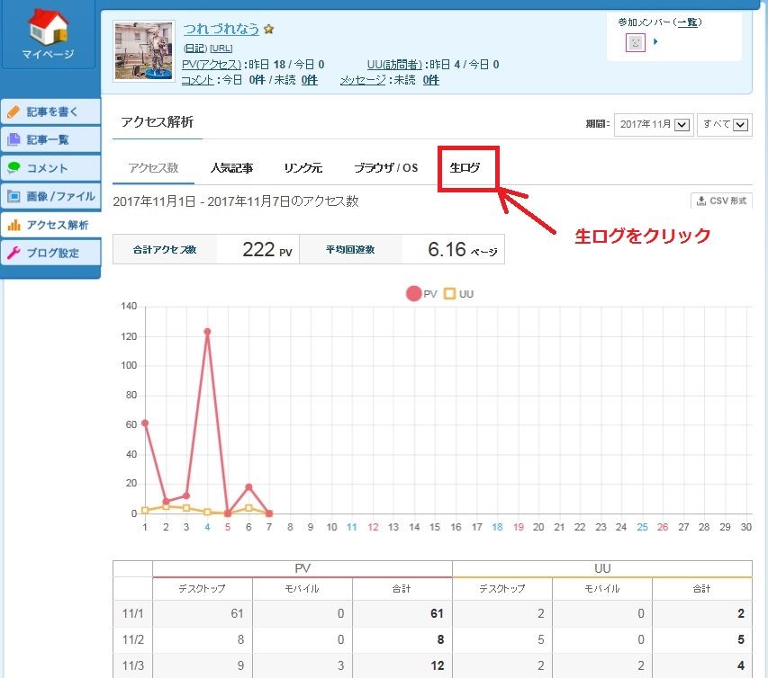The width and height of the screenshot is (768, 678).
Task: Click the (日記) category link
Action: tap(195, 48)
